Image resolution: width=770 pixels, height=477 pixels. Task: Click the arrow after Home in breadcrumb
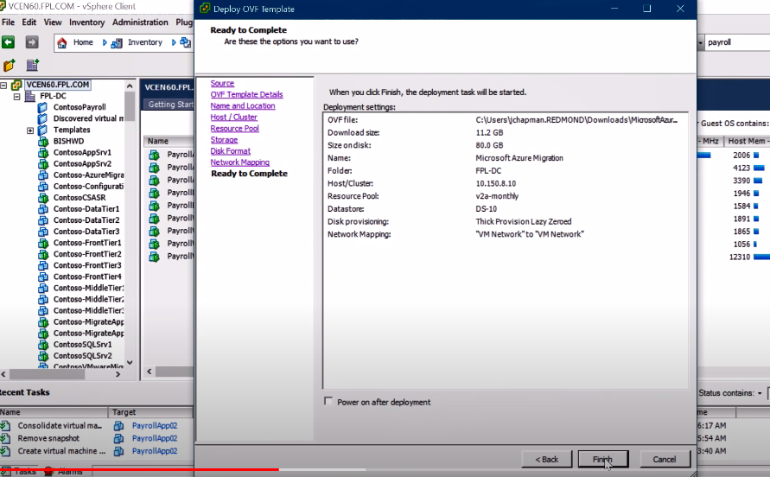[104, 42]
